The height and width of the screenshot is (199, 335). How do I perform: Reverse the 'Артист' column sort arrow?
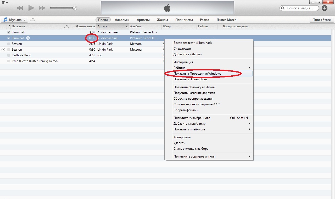tap(127, 27)
